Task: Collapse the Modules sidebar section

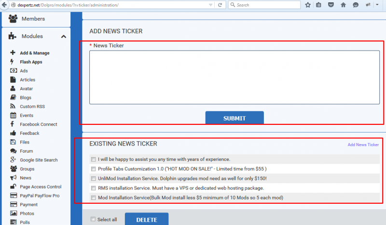Action: click(64, 37)
